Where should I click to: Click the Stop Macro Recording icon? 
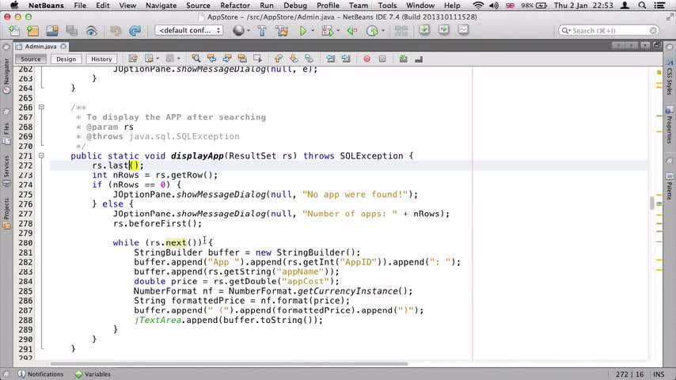click(382, 59)
